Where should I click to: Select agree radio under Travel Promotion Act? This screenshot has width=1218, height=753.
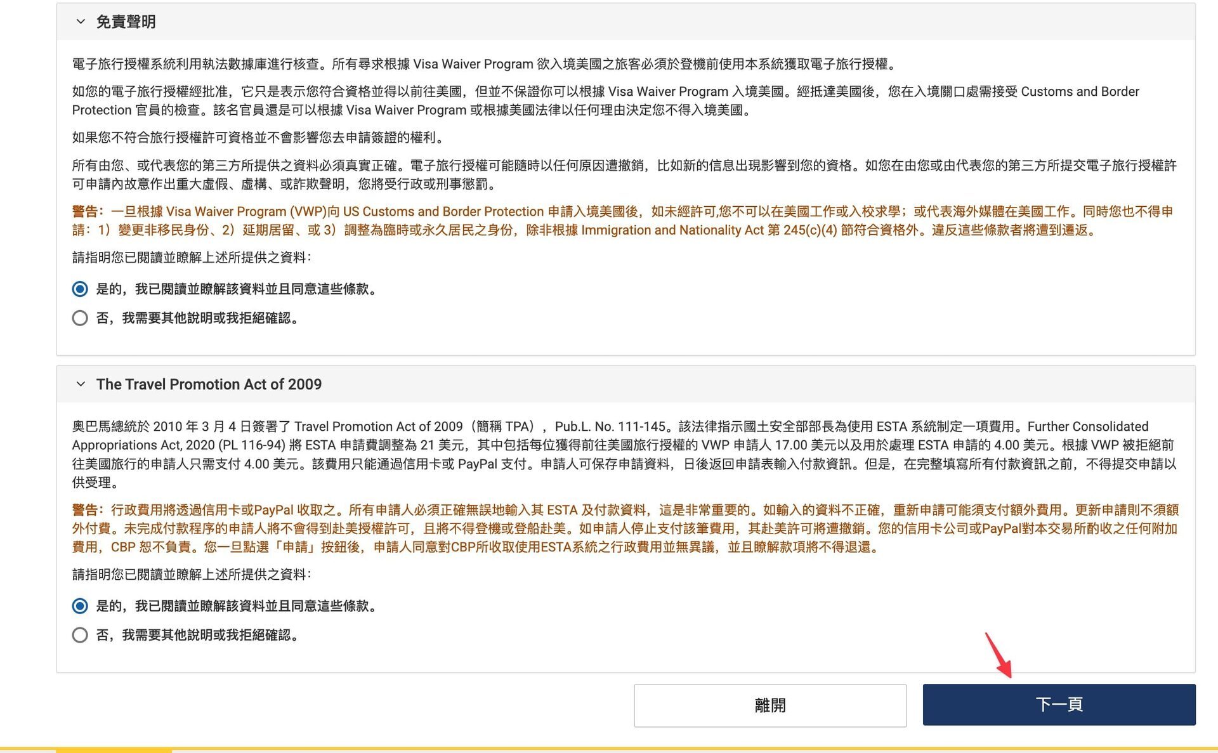pyautogui.click(x=80, y=606)
